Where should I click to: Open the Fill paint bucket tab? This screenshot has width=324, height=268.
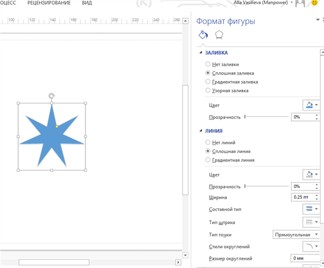pyautogui.click(x=203, y=35)
